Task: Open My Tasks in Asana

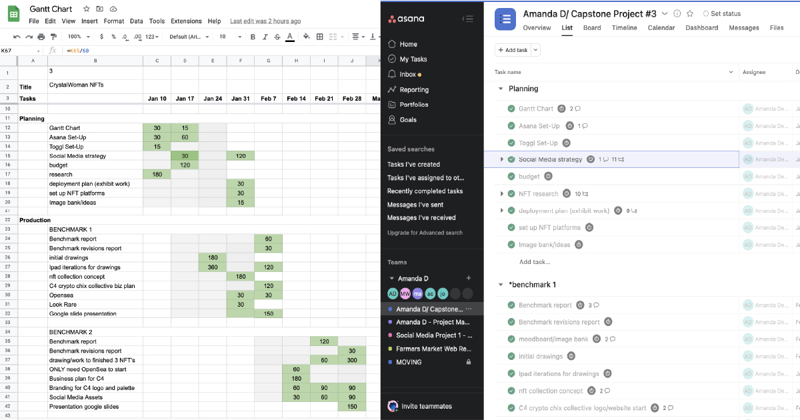Action: click(x=407, y=59)
